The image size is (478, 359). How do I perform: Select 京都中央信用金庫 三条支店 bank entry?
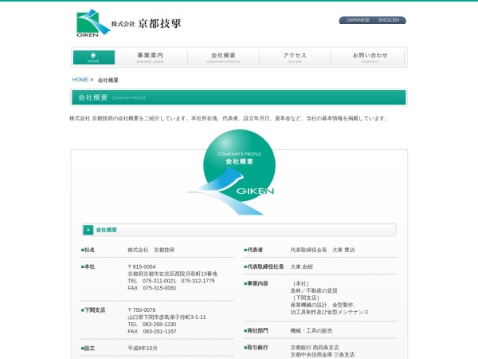click(323, 354)
